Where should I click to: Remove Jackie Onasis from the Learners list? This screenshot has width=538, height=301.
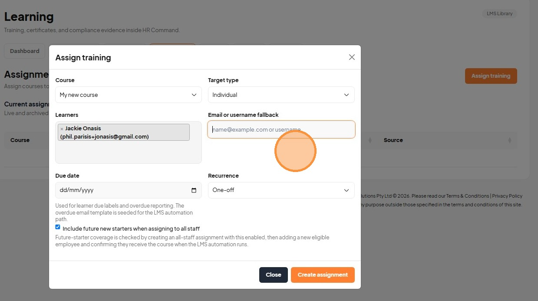coord(62,129)
